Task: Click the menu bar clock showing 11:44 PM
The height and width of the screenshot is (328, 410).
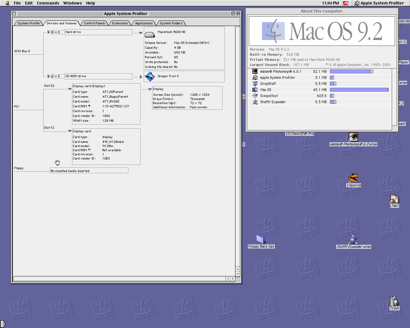Action: [x=330, y=3]
